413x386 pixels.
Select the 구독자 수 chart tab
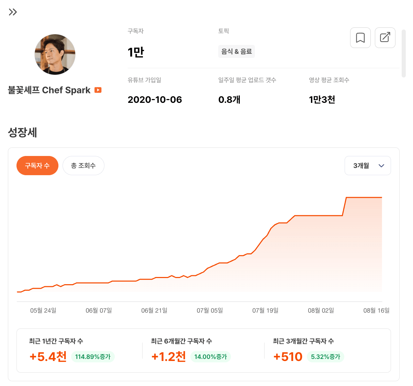37,166
